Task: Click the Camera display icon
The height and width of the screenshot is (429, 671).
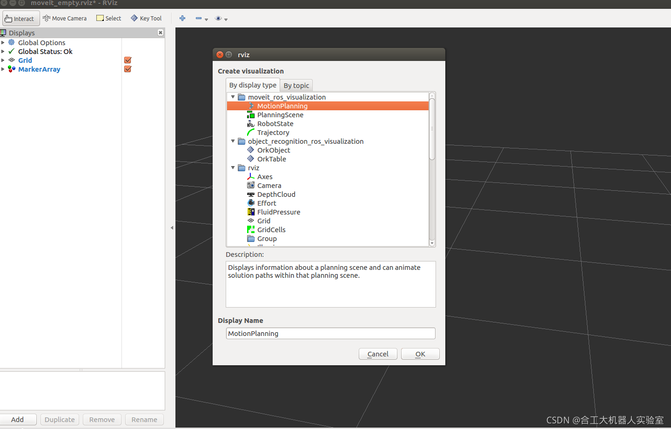Action: point(251,185)
